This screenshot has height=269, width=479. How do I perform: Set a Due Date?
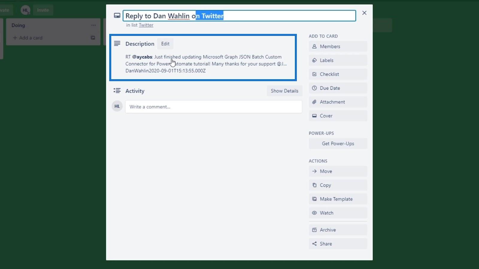pyautogui.click(x=338, y=88)
